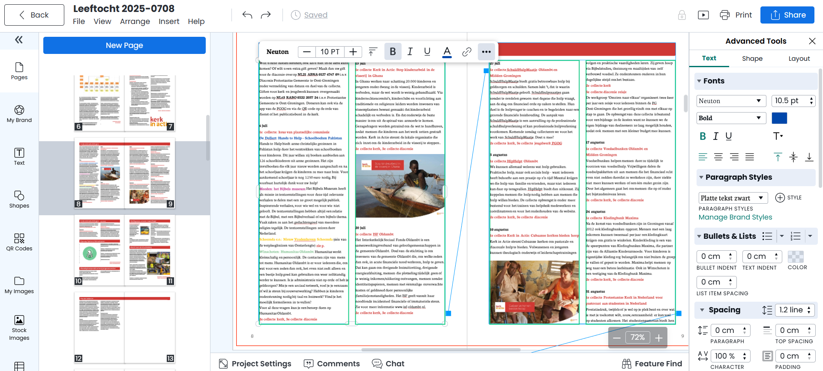
Task: Click the Share button
Action: click(787, 15)
